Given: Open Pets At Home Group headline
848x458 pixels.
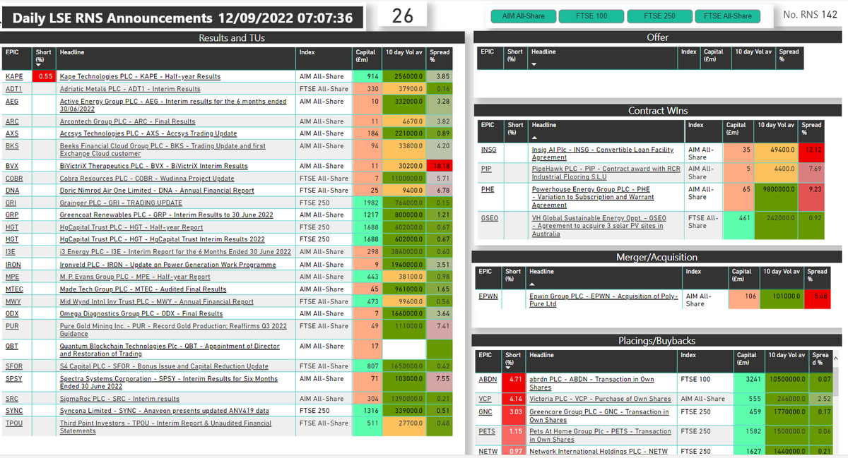Looking at the screenshot, I should (600, 435).
